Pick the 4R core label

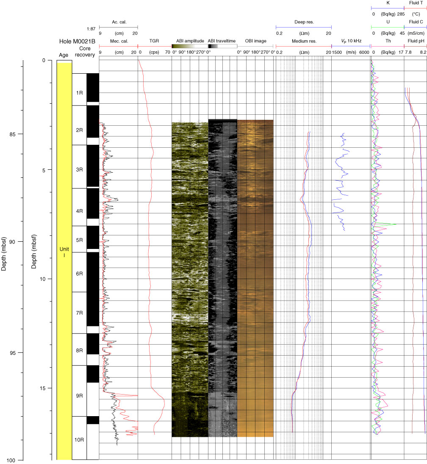[x=79, y=211]
